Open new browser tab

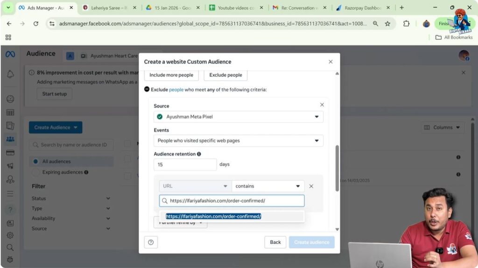401,7
